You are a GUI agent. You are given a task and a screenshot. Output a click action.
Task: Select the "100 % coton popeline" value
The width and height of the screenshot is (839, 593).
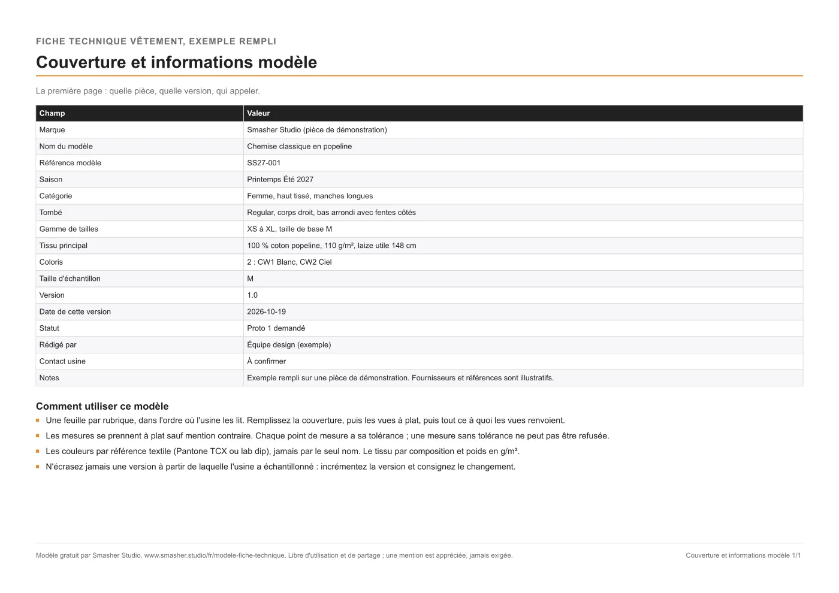[x=331, y=246]
